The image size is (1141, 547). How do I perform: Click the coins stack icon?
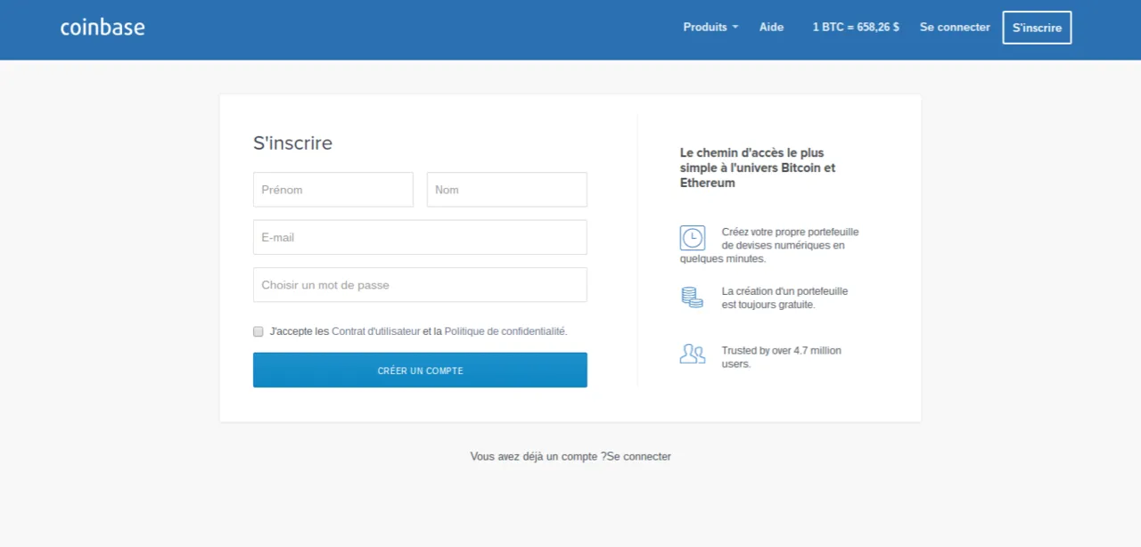693,298
